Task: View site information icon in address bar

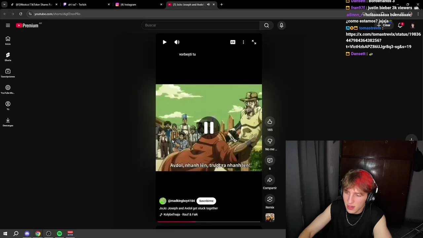Action: point(30,14)
